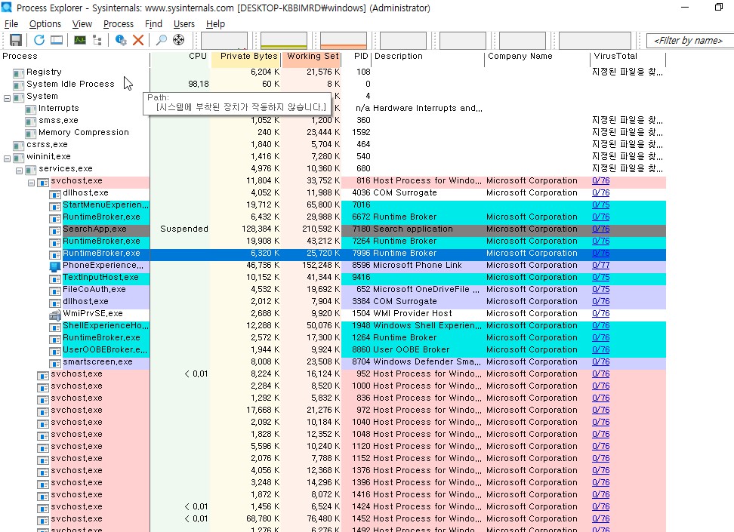The width and height of the screenshot is (734, 532).
Task: Click the orange physical memory mini graph
Action: [x=343, y=41]
